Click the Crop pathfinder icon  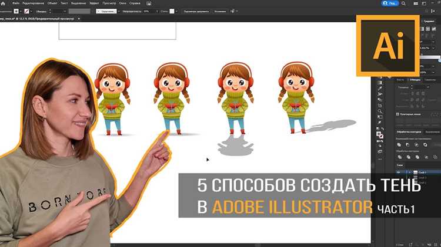(426, 157)
